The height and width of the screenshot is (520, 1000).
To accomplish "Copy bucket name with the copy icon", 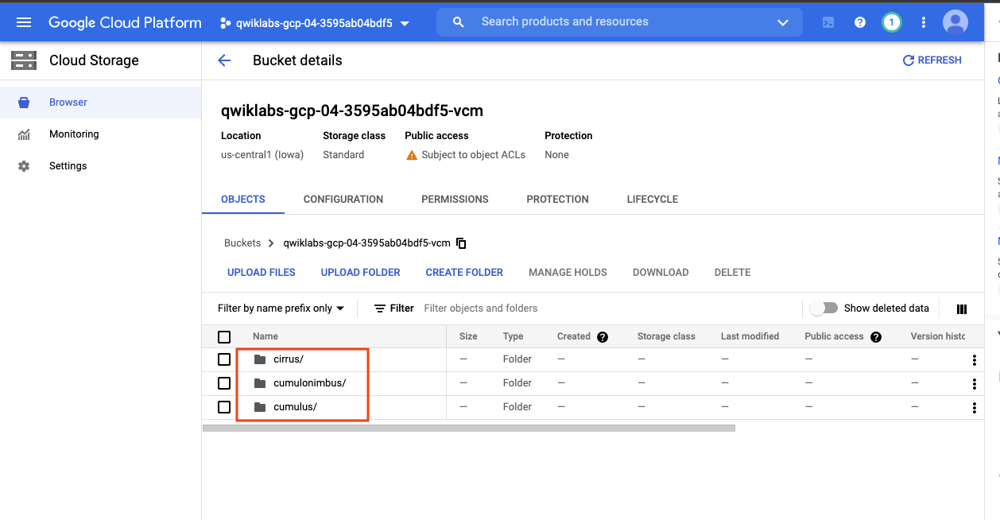I will (x=461, y=243).
